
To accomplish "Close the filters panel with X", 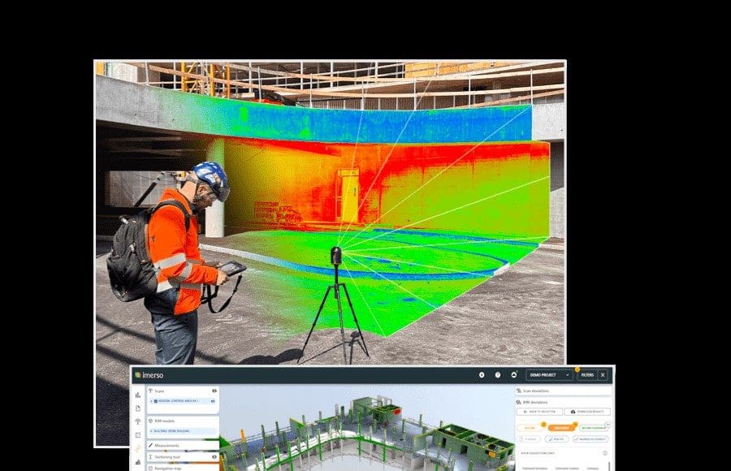I will pyautogui.click(x=603, y=375).
